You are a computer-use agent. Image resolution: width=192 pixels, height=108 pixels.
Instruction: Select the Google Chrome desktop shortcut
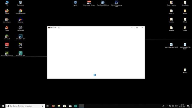point(20,12)
